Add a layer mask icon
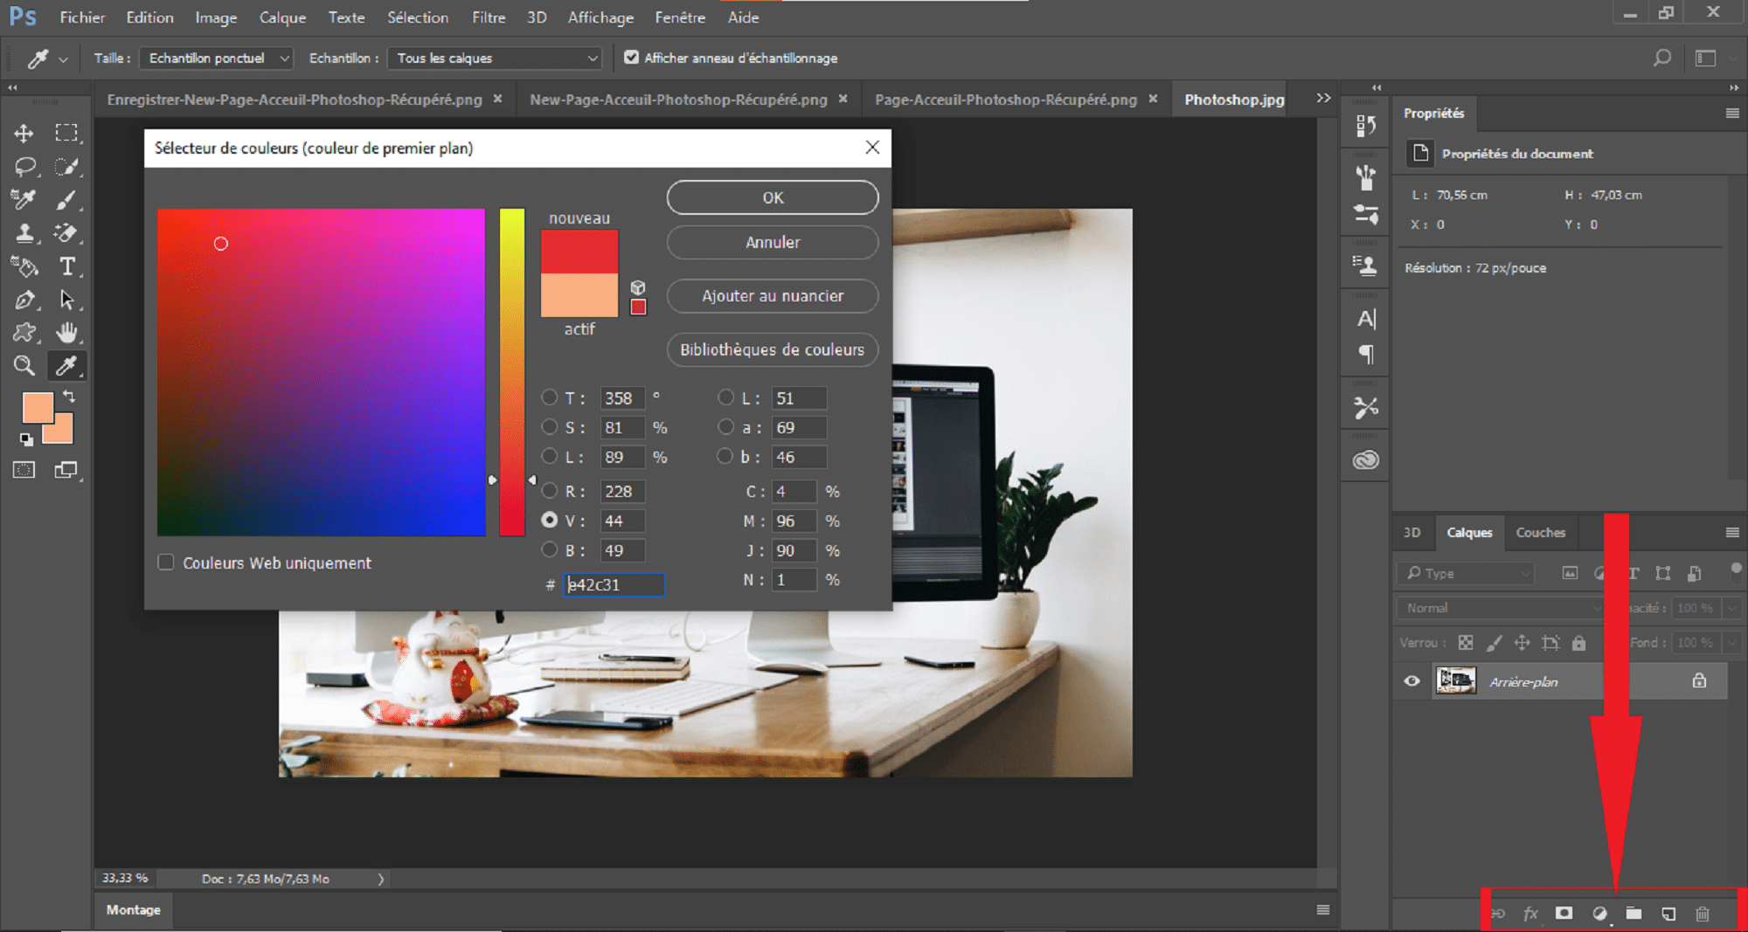This screenshot has height=932, width=1748. coord(1564,914)
